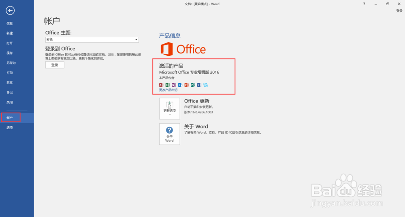Viewport: 405px width, 217px height.
Task: Click the 关于 Word button
Action: pyautogui.click(x=169, y=134)
